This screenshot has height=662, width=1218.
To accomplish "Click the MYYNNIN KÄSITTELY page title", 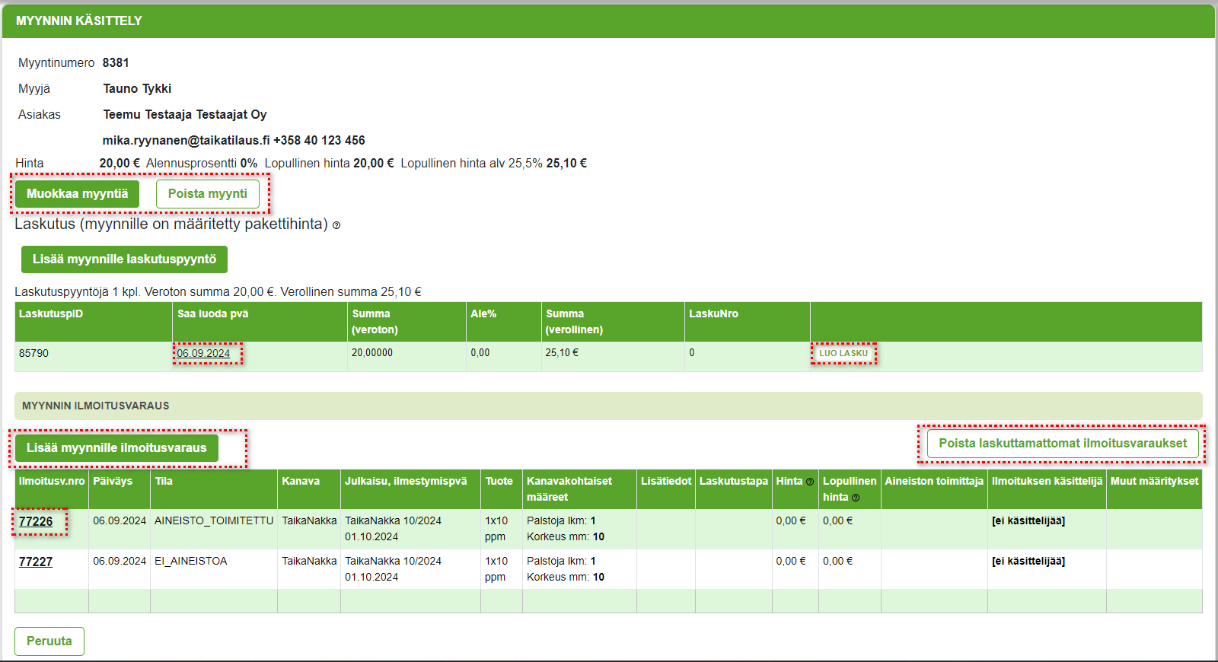I will click(79, 21).
